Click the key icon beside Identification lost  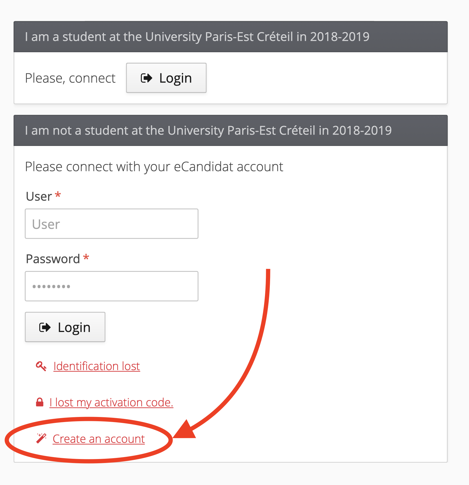click(x=41, y=366)
